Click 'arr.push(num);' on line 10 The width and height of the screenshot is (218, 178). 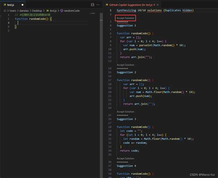(x=134, y=49)
